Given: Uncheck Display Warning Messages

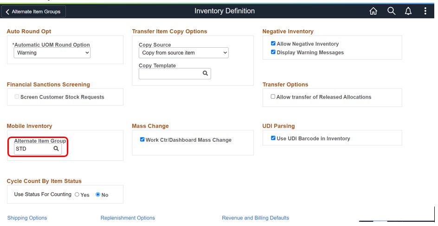Looking at the screenshot, I should 273,52.
